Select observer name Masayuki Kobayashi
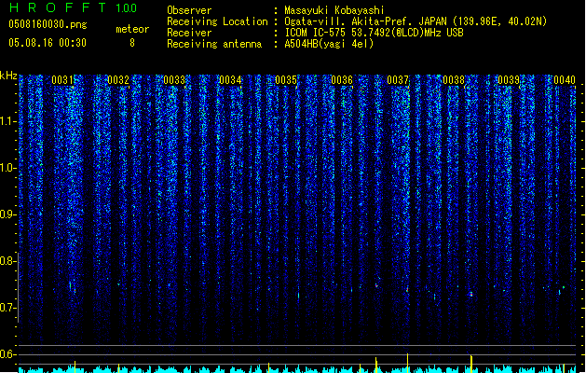The height and width of the screenshot is (373, 586). [334, 10]
